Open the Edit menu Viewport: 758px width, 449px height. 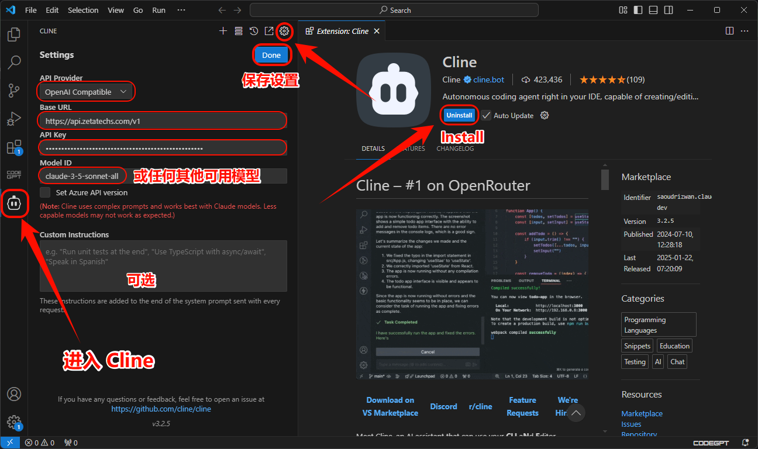[52, 10]
